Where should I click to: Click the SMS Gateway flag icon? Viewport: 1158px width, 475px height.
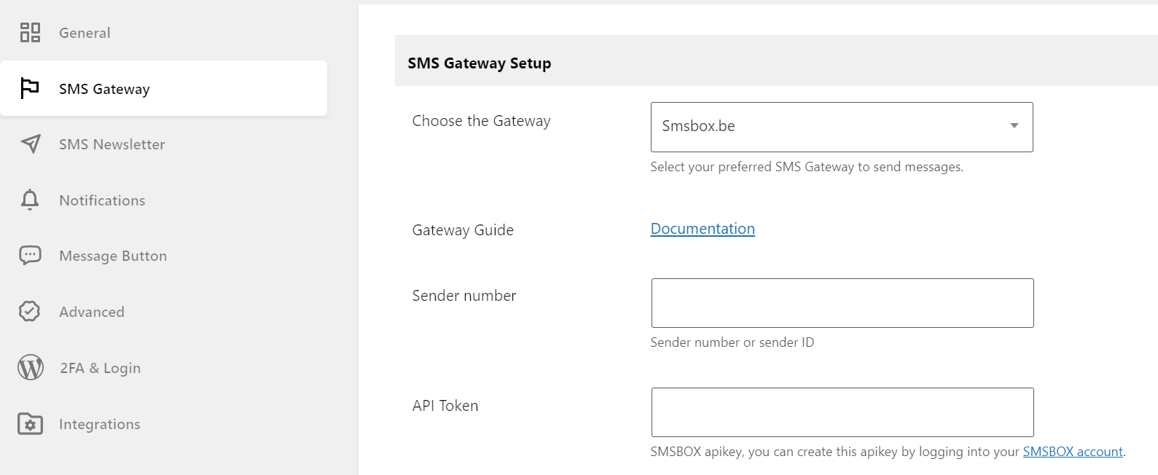[x=29, y=88]
